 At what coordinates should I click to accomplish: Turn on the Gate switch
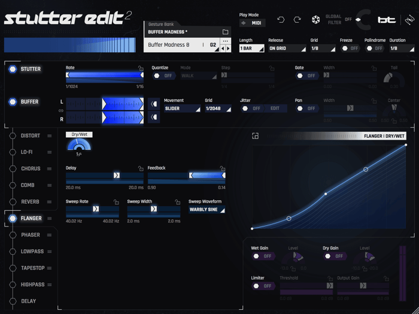[x=307, y=76]
